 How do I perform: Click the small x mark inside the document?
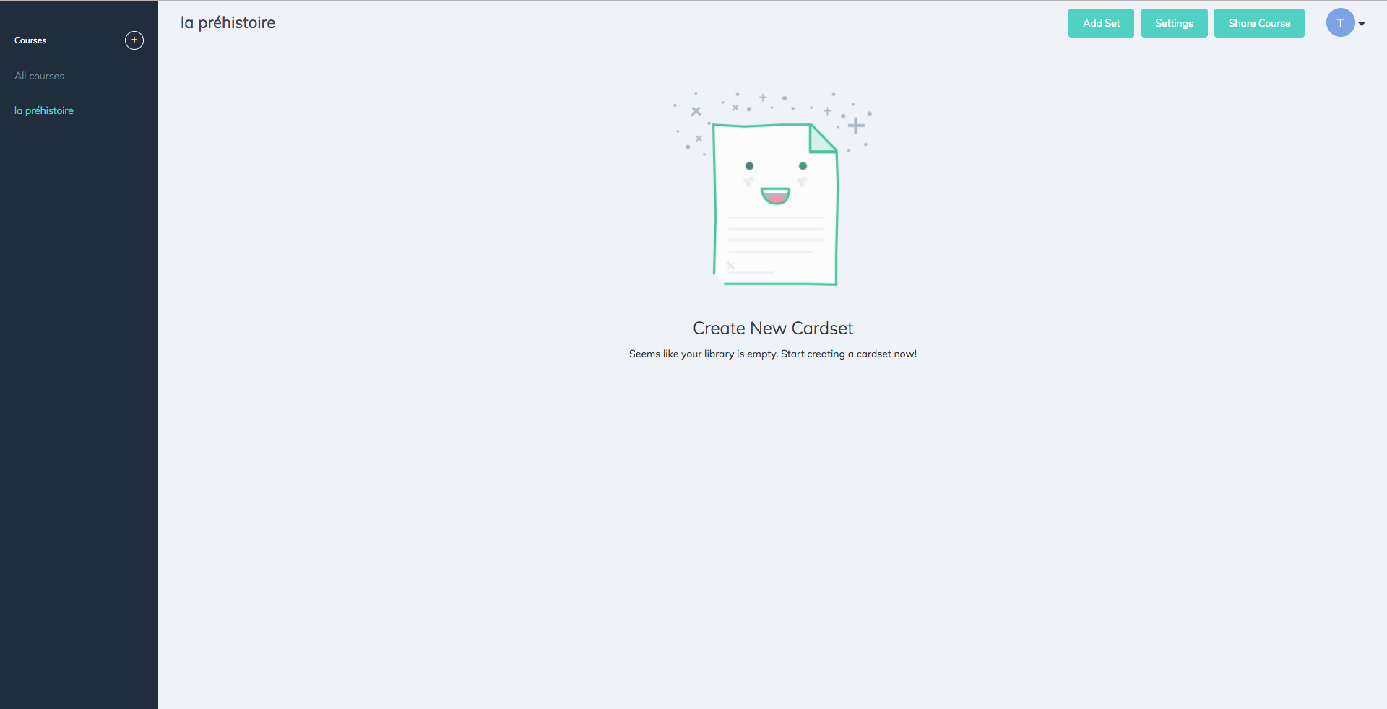(730, 266)
